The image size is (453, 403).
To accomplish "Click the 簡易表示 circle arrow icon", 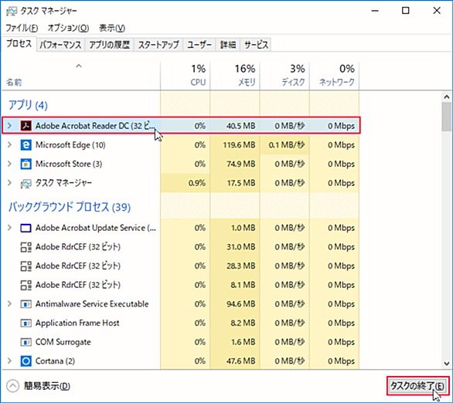I will click(x=12, y=386).
